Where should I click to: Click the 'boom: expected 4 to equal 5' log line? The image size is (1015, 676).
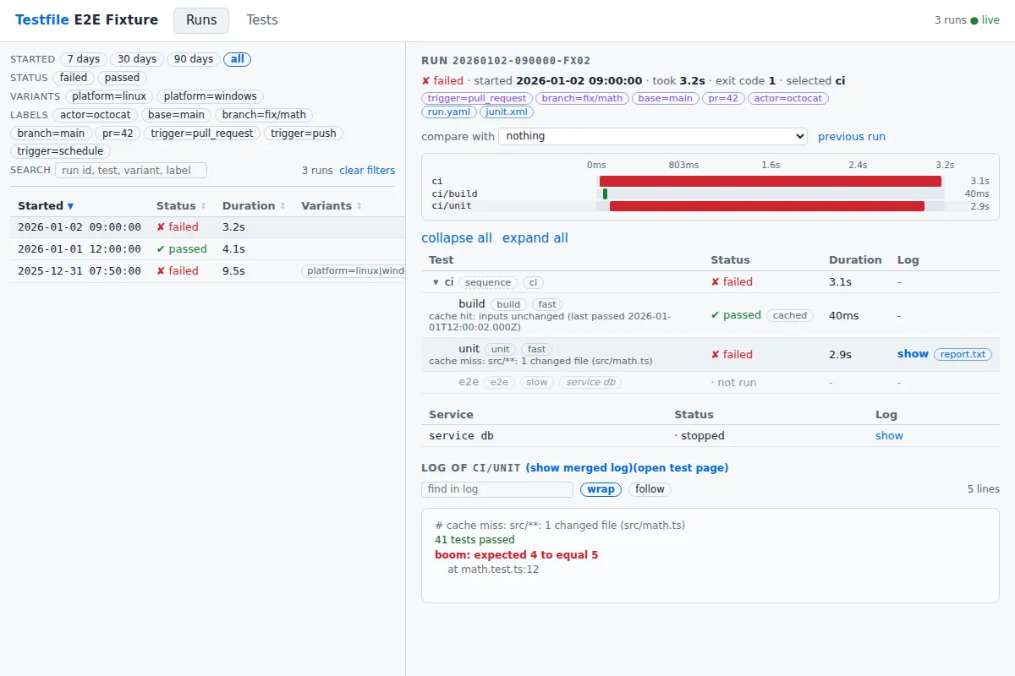tap(516, 555)
